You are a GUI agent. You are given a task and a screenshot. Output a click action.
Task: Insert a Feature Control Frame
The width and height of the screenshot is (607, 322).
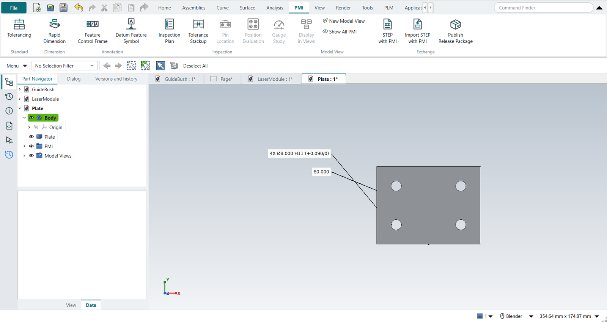pos(93,31)
